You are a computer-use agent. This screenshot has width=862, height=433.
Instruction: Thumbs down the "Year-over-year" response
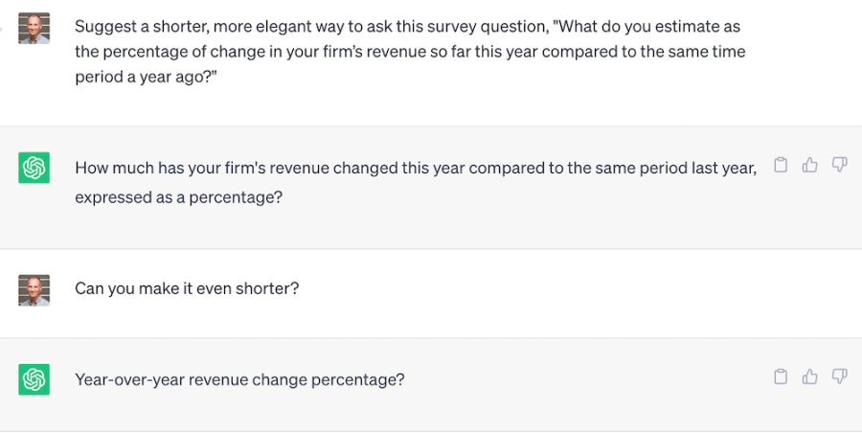(839, 376)
